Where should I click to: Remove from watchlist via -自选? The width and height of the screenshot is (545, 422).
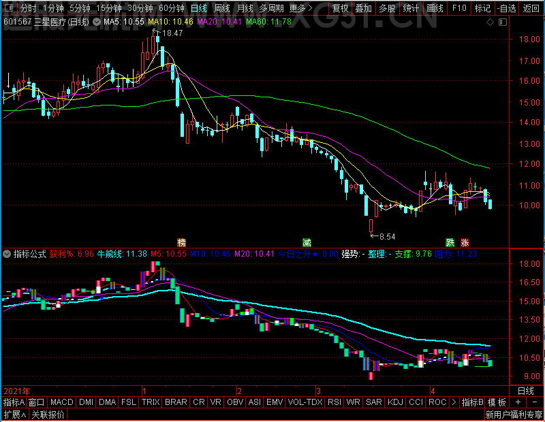[x=506, y=8]
